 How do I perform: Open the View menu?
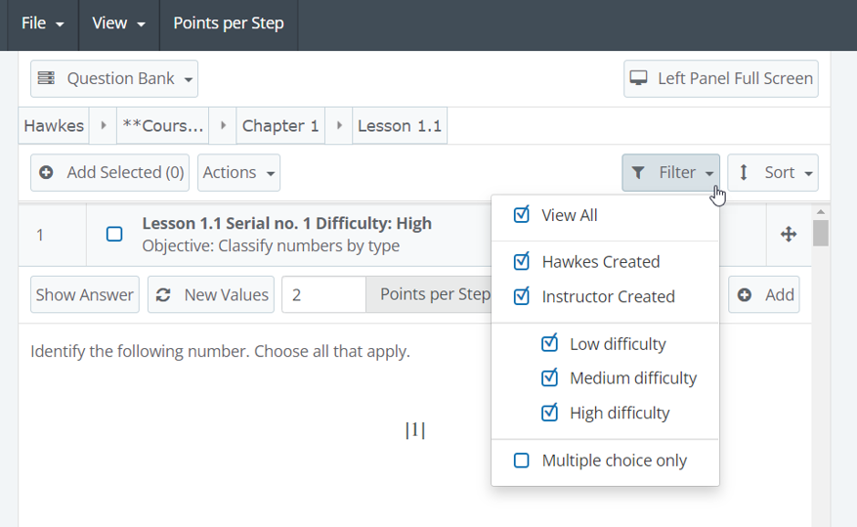[x=118, y=23]
